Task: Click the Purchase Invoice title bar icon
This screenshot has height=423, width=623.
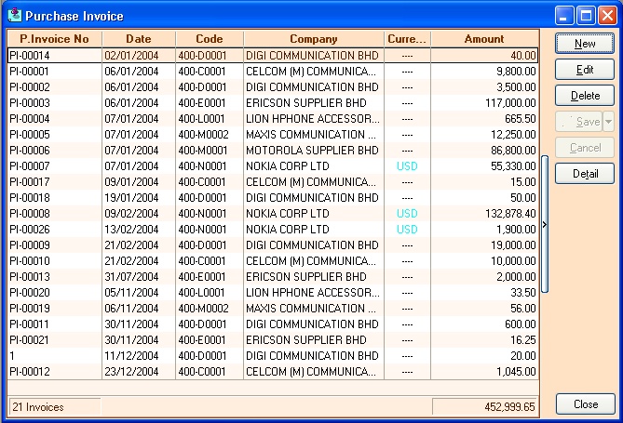Action: point(15,15)
